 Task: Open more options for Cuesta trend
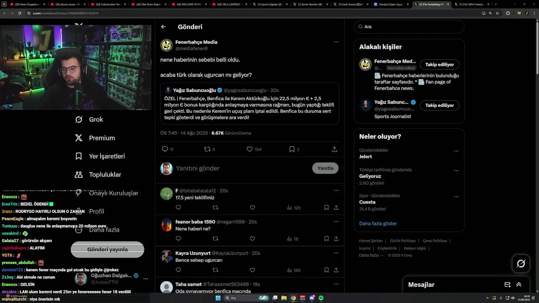click(x=456, y=197)
